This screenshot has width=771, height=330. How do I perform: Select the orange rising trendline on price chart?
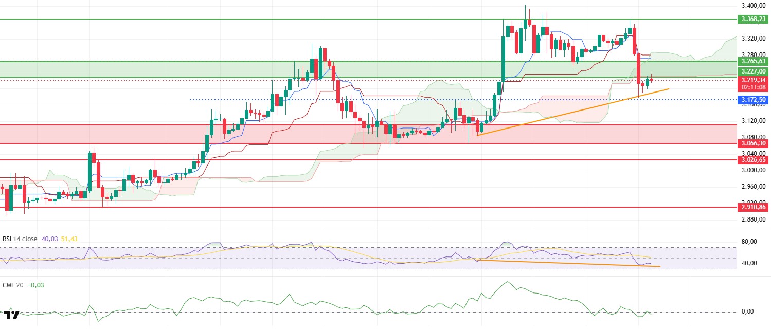click(566, 114)
